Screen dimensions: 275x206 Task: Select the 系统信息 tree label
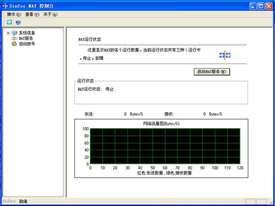pos(27,33)
